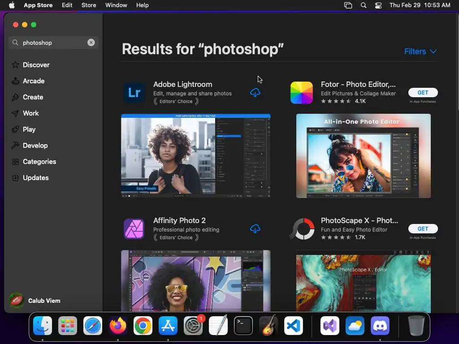
Task: Open the PhotoScape X app icon
Action: 302,229
